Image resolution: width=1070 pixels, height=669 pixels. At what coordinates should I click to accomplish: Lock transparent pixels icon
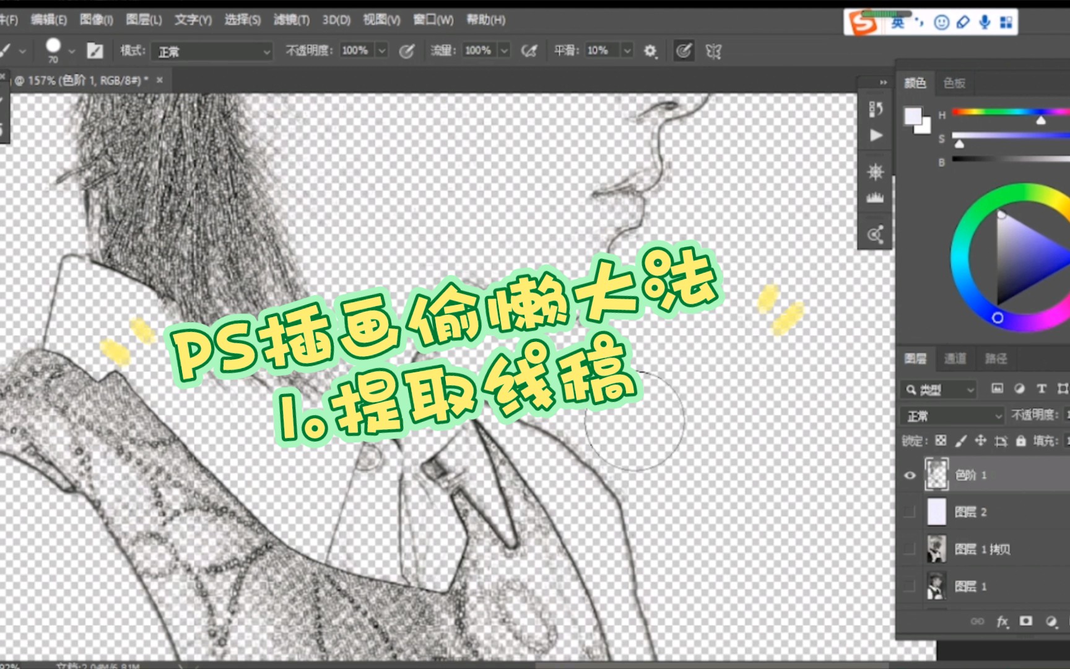pos(941,440)
